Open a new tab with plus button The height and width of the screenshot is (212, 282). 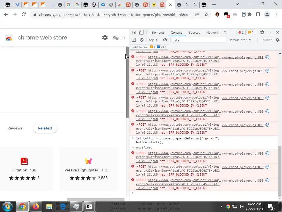click(214, 5)
